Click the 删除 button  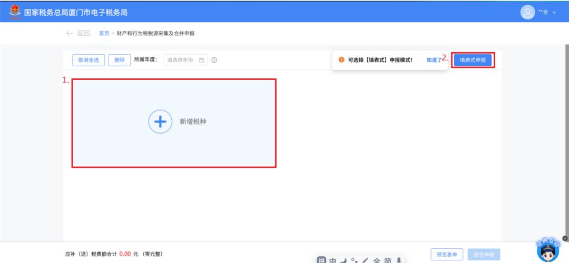click(120, 60)
